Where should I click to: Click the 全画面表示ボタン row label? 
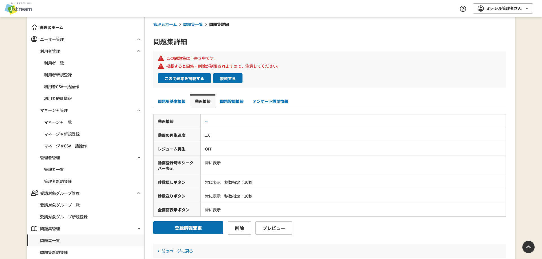(x=174, y=210)
